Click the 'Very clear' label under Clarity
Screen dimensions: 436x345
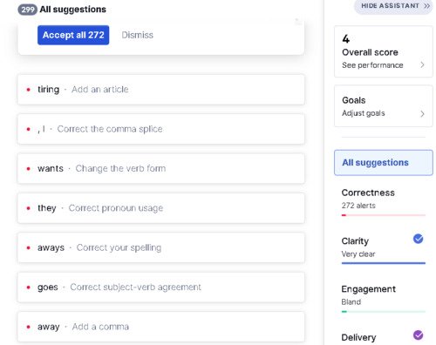(x=358, y=254)
